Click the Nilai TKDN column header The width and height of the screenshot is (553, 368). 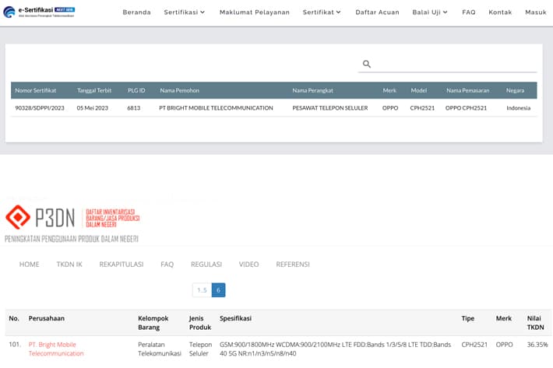[535, 323]
